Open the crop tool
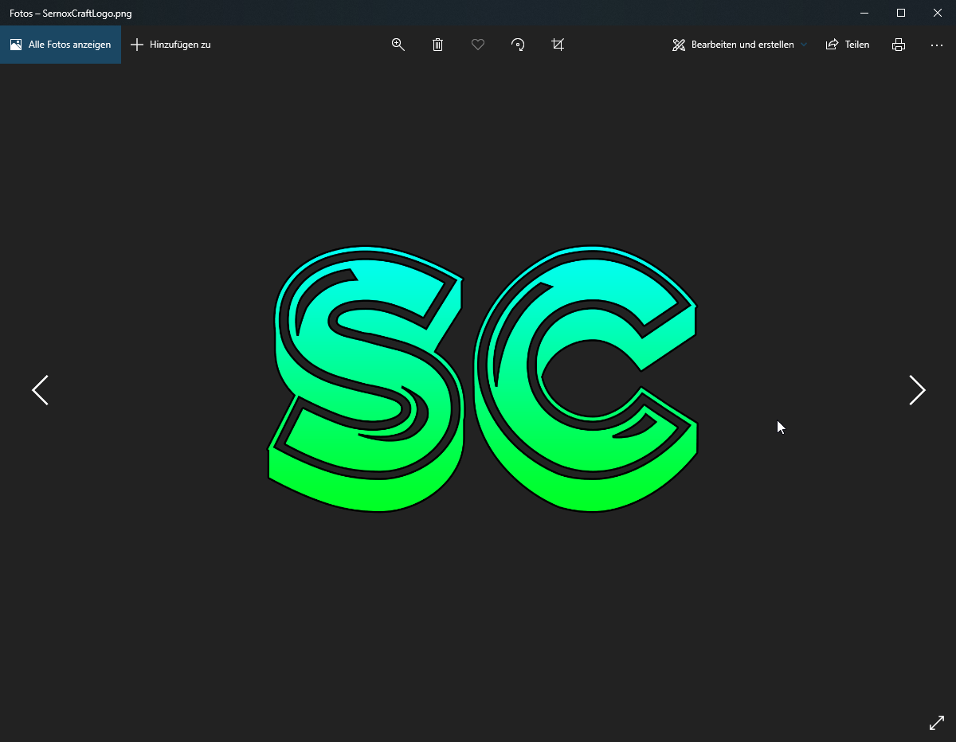Viewport: 956px width, 742px height. click(558, 45)
